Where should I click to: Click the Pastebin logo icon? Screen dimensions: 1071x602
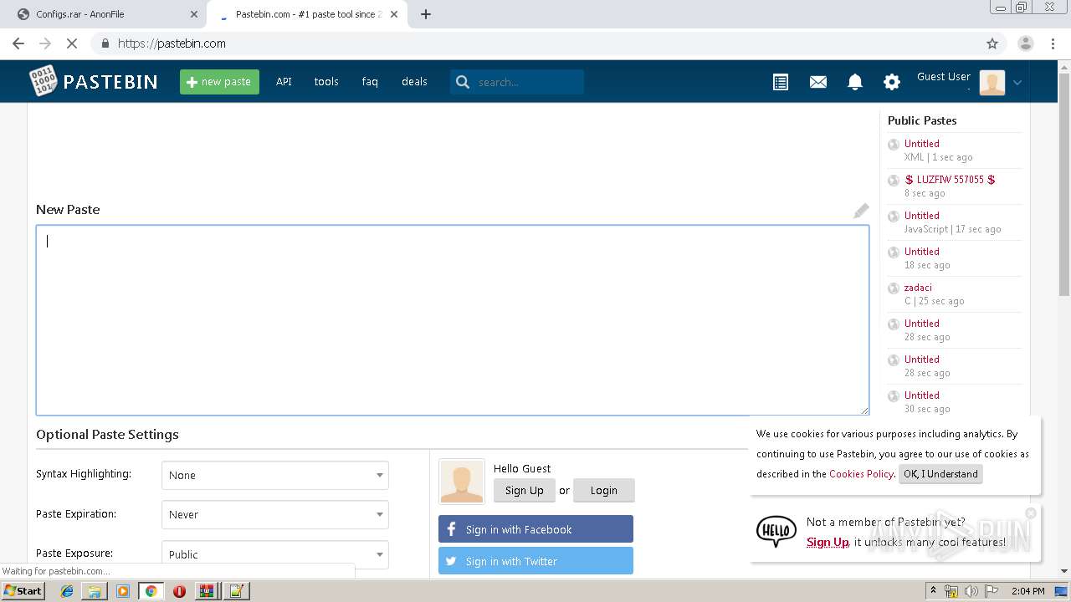point(43,81)
